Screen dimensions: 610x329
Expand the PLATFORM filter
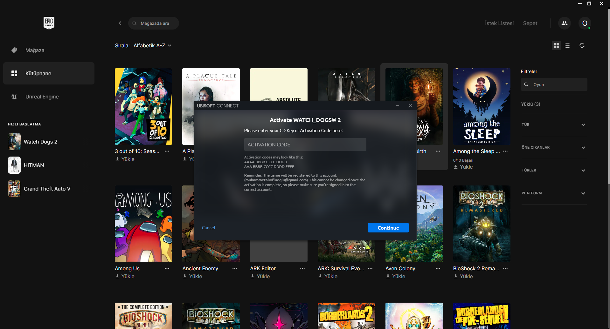pyautogui.click(x=554, y=193)
